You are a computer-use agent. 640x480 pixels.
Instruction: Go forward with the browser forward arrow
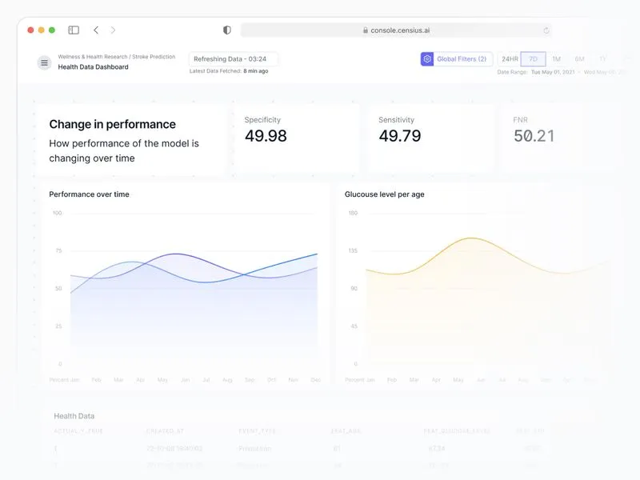coord(113,30)
